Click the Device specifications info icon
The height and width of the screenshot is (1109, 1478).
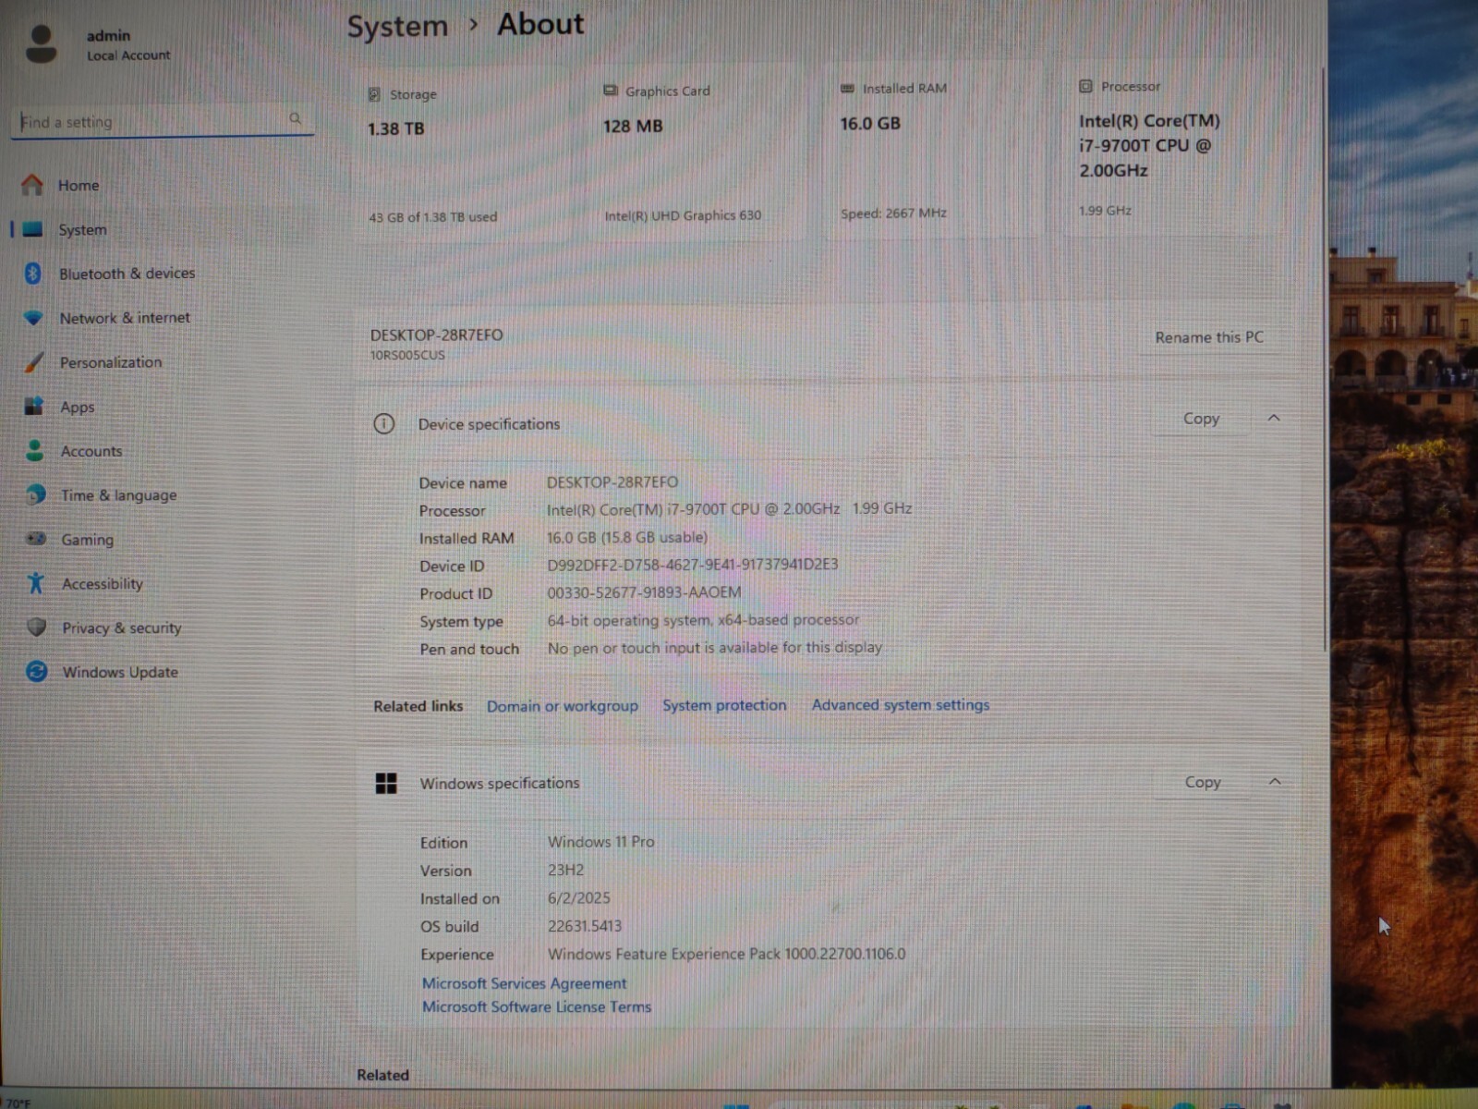(383, 424)
